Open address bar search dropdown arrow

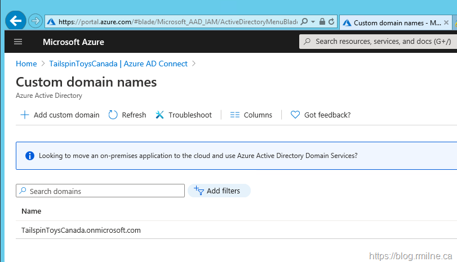tap(313, 22)
